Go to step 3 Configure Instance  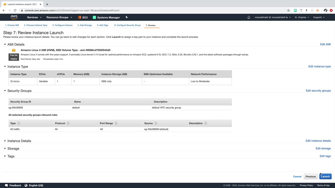[62, 25]
